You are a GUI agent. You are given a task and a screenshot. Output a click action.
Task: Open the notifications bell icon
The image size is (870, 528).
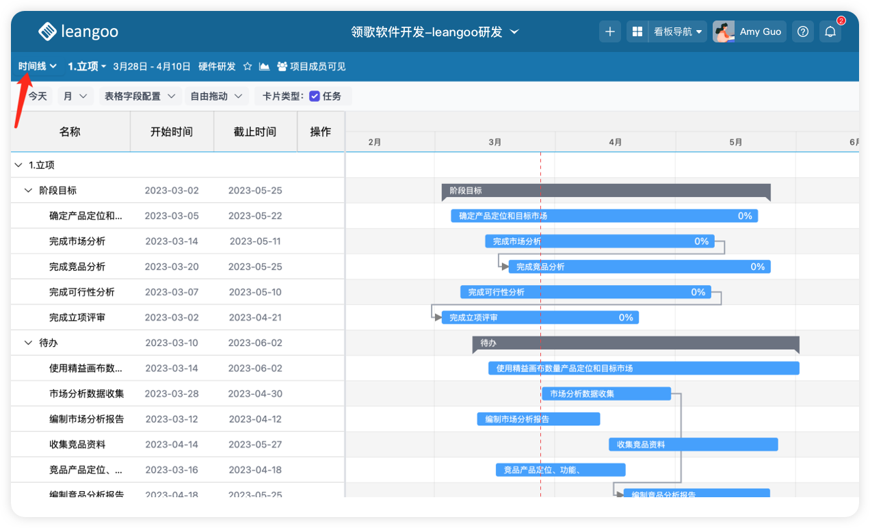tap(830, 31)
